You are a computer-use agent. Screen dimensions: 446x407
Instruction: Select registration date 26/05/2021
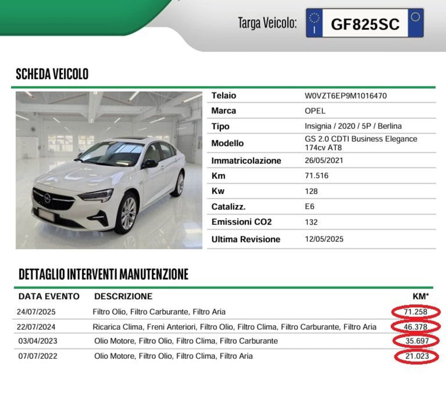tap(324, 160)
